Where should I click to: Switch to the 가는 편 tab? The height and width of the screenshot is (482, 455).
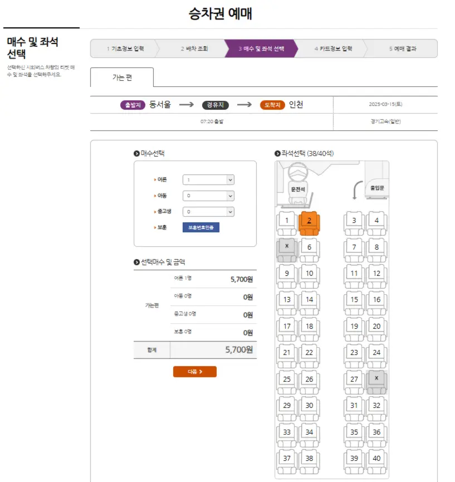pos(122,77)
